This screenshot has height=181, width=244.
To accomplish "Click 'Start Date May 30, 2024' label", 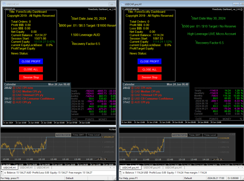I will (x=208, y=18).
